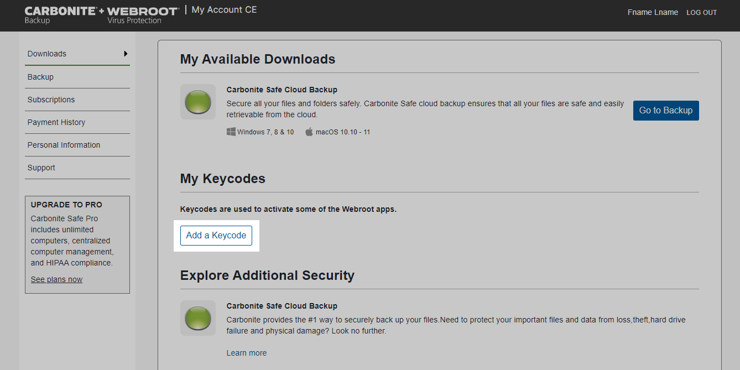This screenshot has height=370, width=740.
Task: Select Subscriptions in the left menu
Action: [51, 100]
